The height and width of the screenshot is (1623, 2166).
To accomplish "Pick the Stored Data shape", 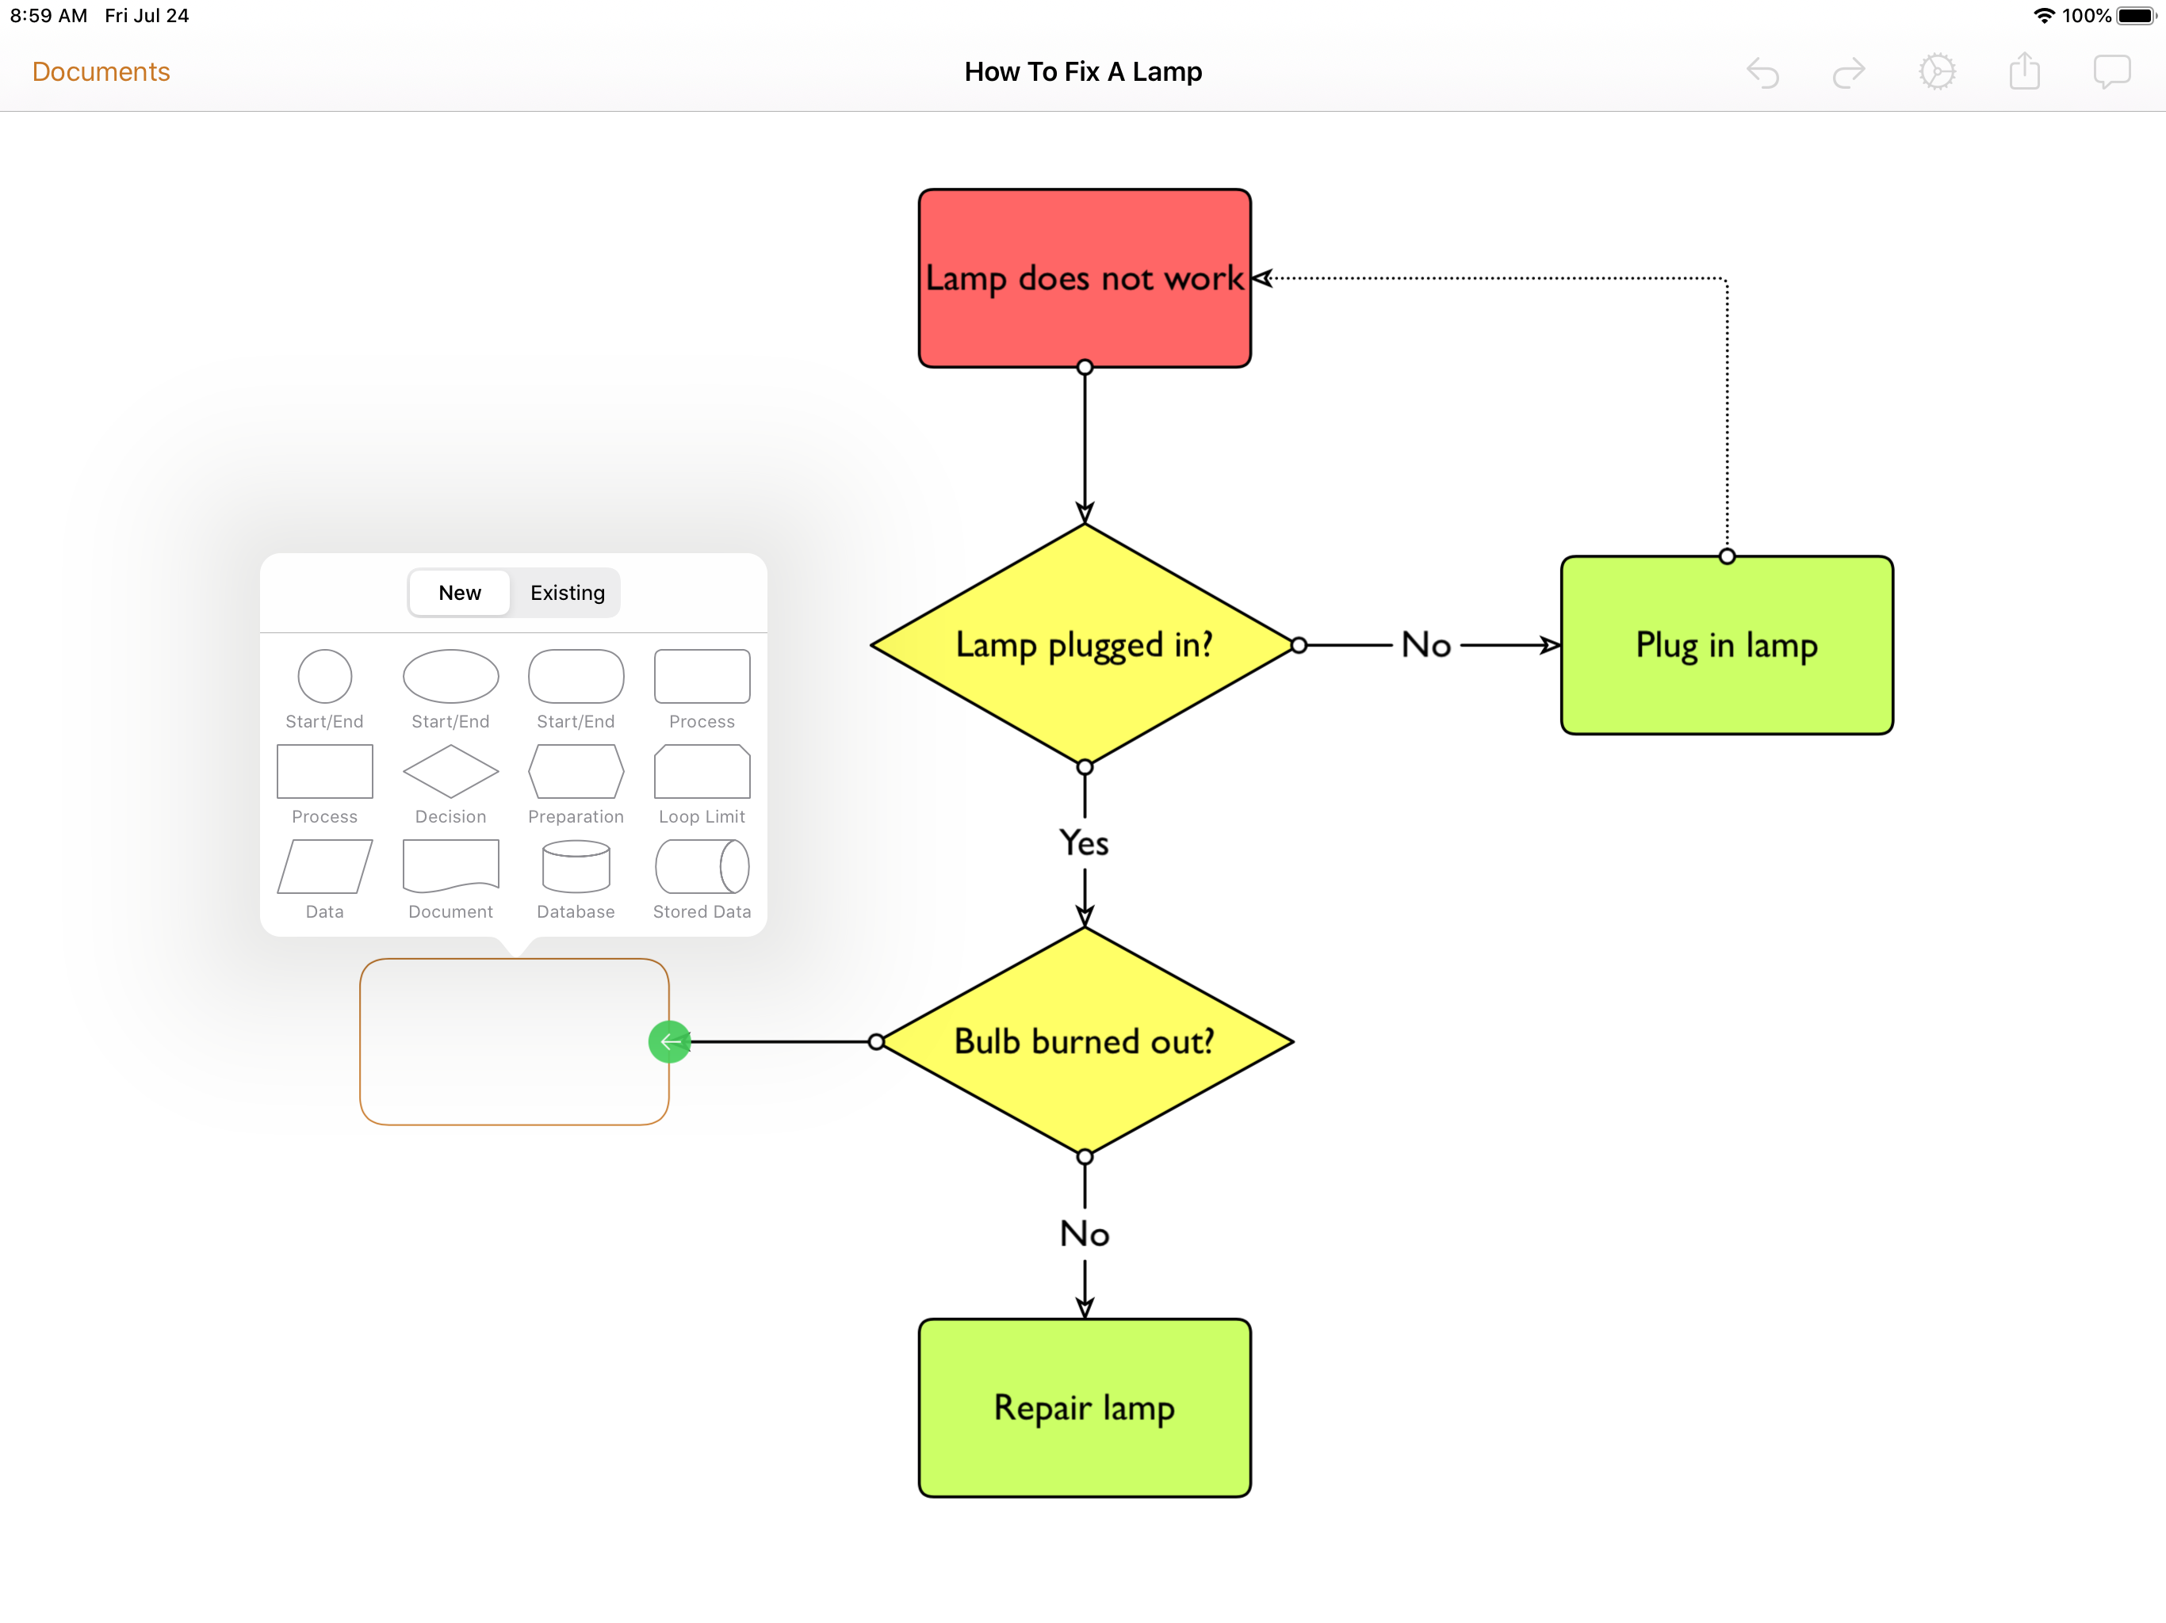I will click(702, 866).
